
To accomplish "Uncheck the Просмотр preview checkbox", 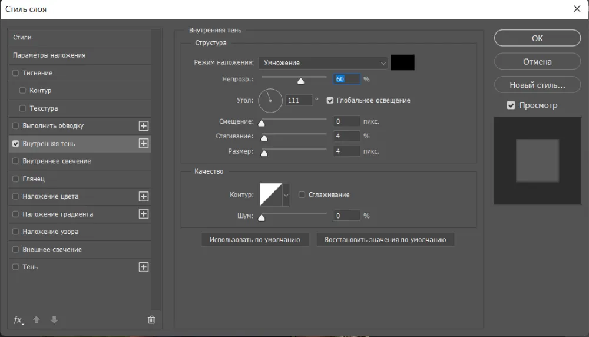I will click(511, 105).
